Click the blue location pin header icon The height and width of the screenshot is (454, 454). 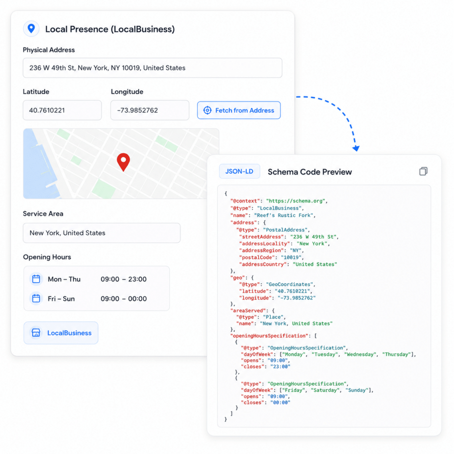(31, 29)
